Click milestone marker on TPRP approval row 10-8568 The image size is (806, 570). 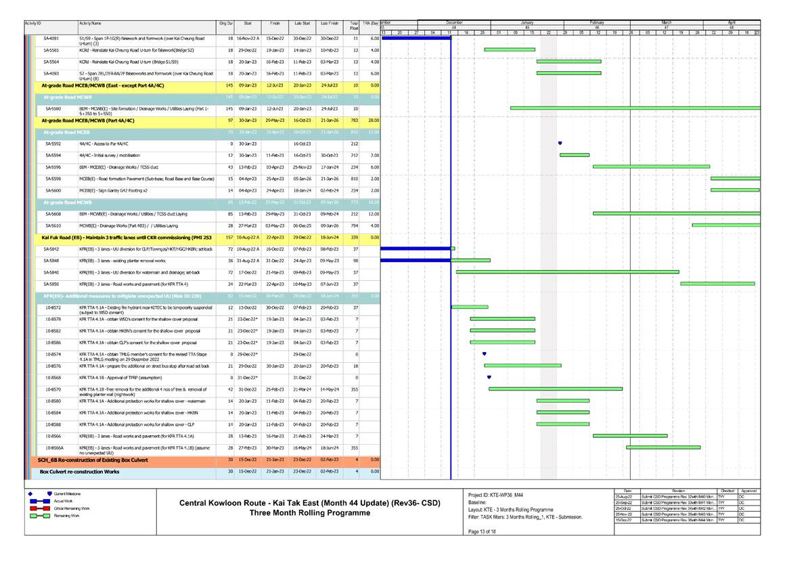click(489, 375)
